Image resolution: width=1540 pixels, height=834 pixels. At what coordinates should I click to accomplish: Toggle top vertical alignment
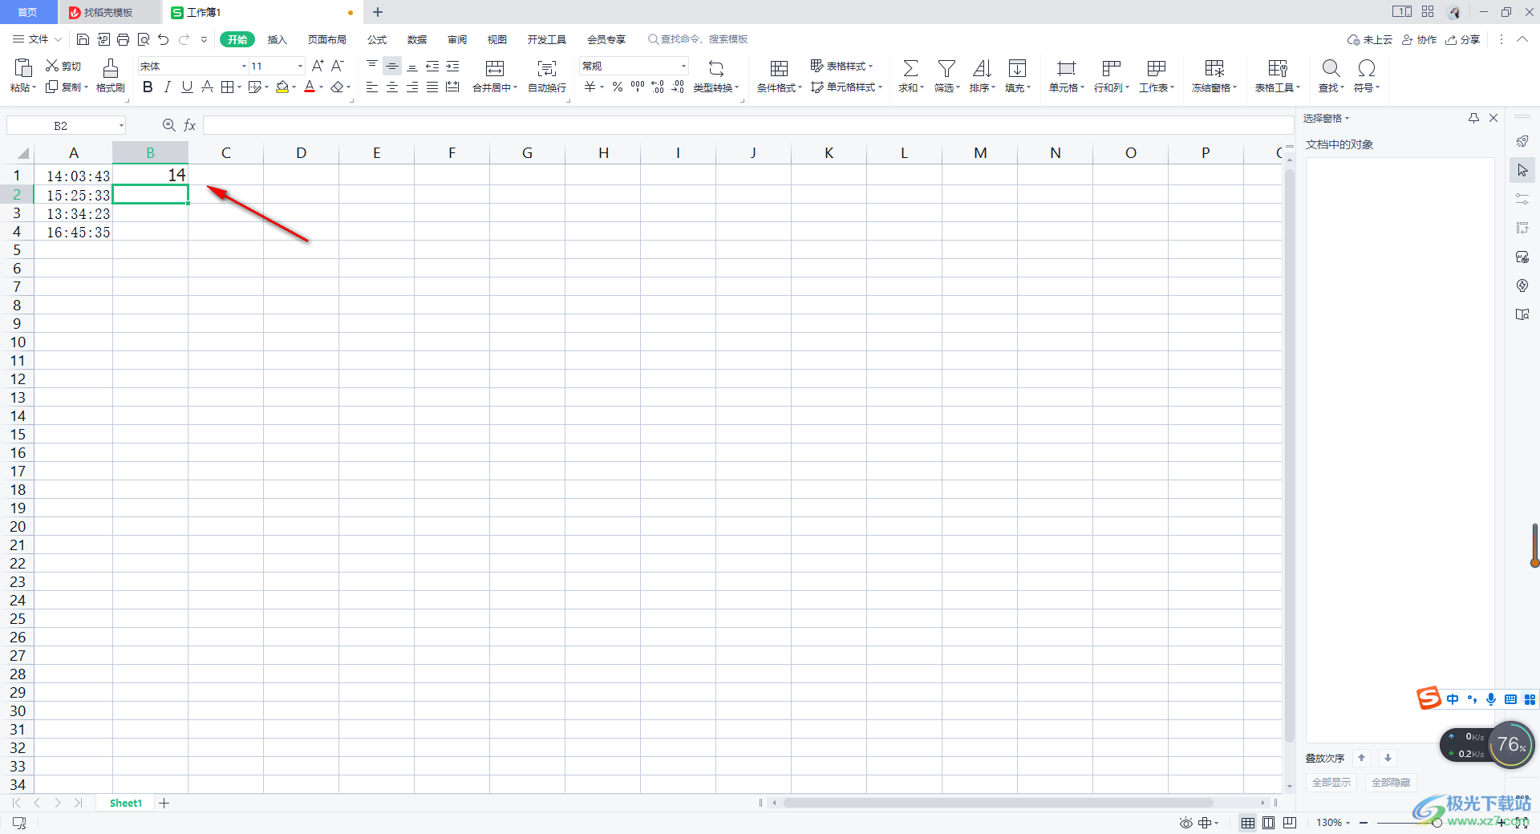coord(372,66)
